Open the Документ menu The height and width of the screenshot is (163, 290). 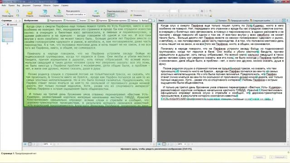point(26,5)
